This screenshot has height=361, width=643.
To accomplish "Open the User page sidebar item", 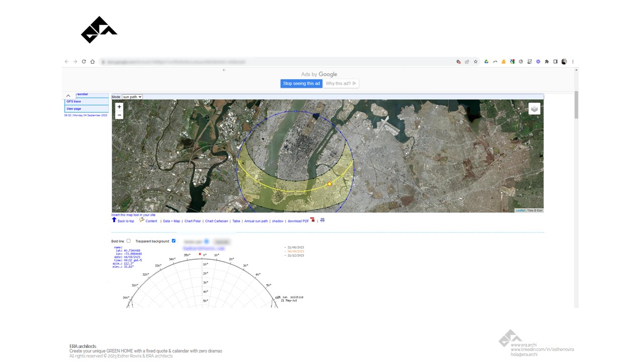I will point(86,108).
